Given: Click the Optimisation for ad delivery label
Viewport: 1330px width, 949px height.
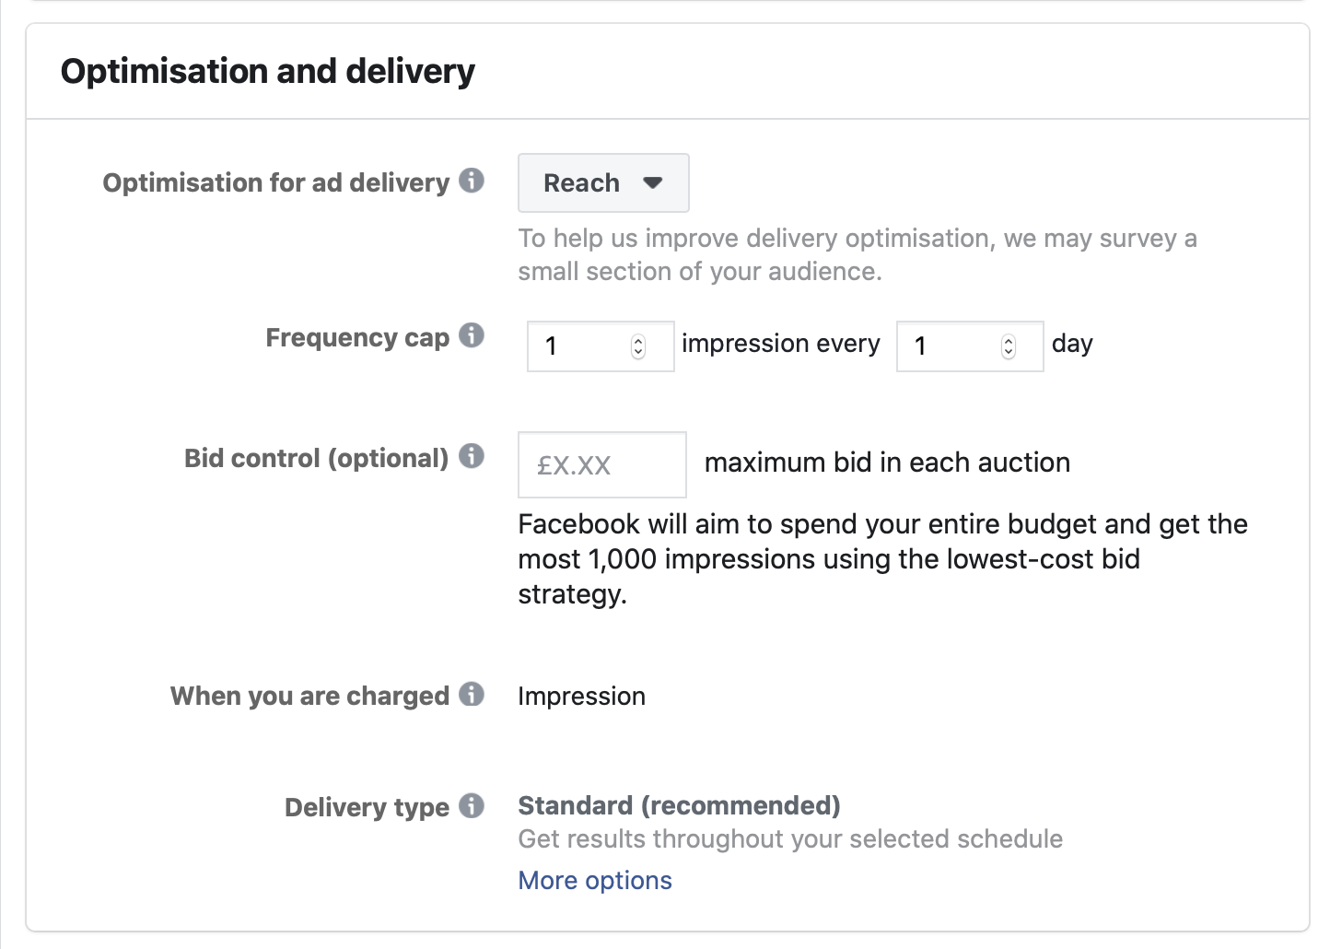Looking at the screenshot, I should coord(275,182).
